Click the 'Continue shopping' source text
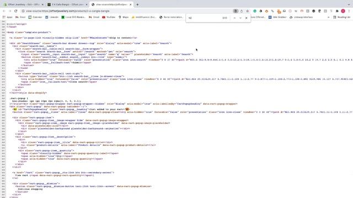Screen dimensions: 353x198 click(30, 189)
